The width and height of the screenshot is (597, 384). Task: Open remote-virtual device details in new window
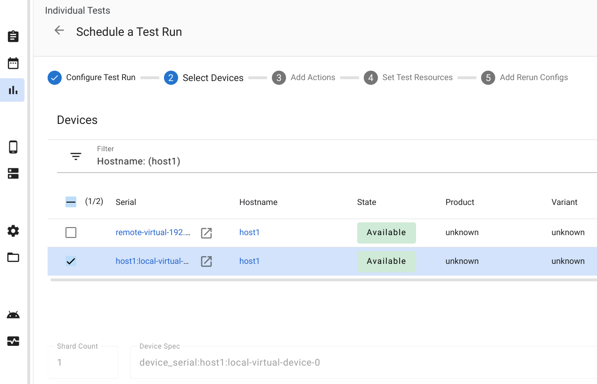[x=206, y=233]
